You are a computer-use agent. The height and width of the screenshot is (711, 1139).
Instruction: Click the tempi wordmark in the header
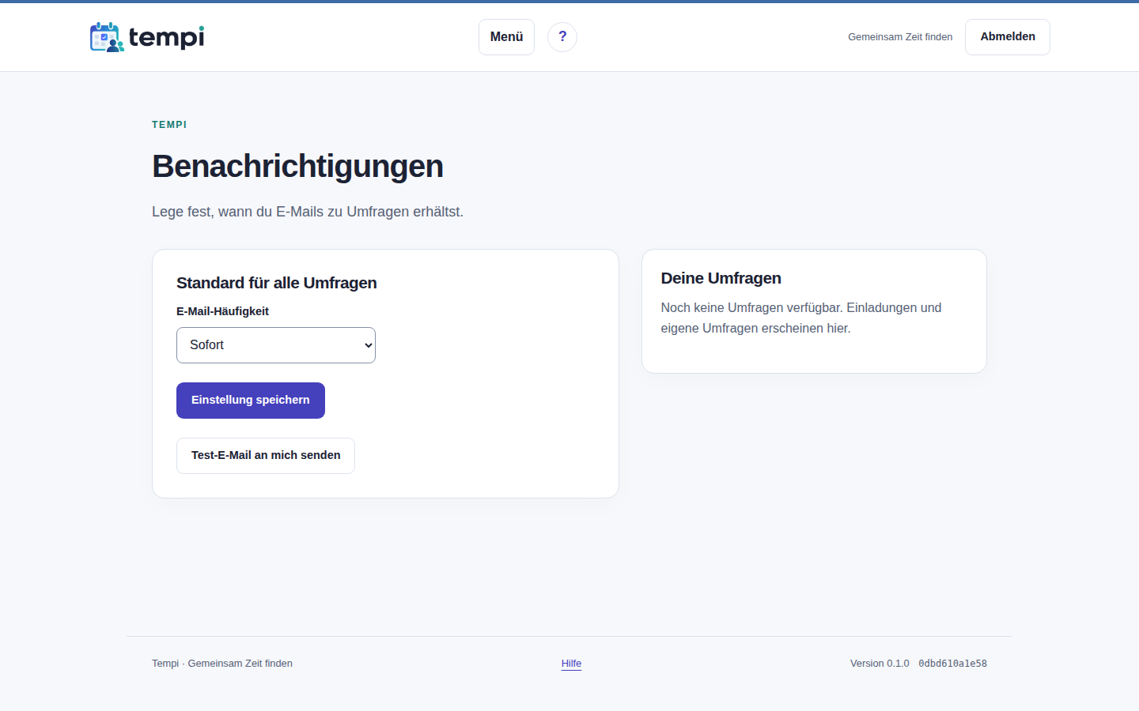point(166,37)
